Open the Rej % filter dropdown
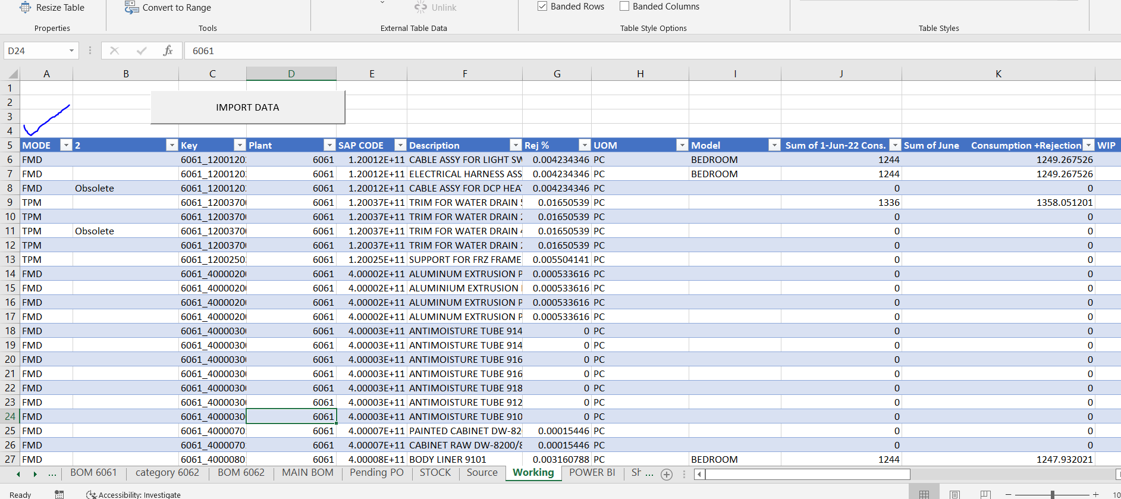The height and width of the screenshot is (499, 1121). (585, 145)
